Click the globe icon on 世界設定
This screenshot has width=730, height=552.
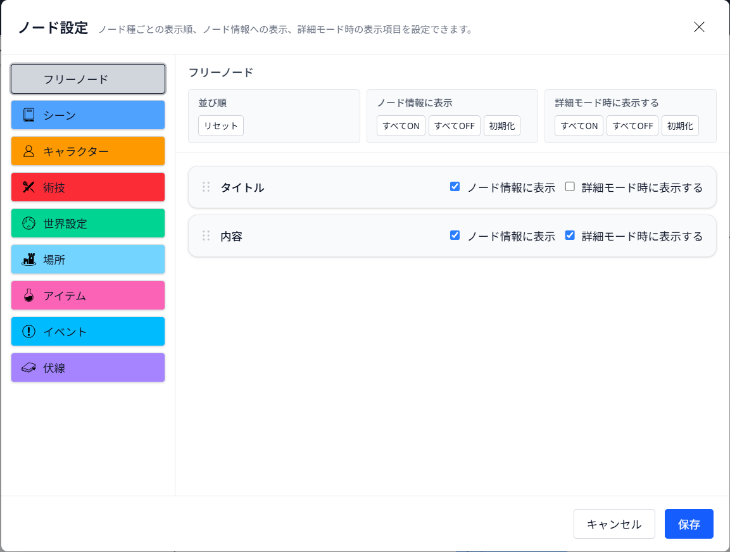pyautogui.click(x=29, y=223)
